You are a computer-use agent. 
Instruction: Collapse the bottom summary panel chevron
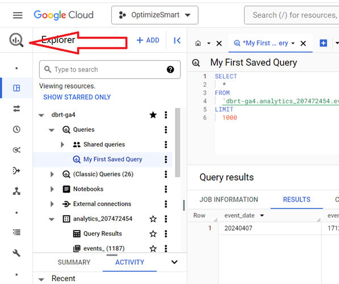click(174, 262)
